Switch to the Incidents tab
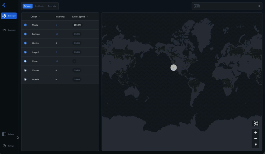265x154 pixels. click(x=39, y=6)
